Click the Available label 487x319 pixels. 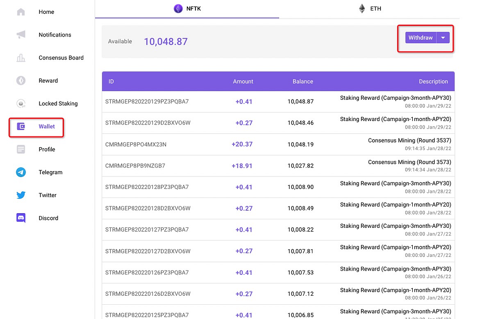120,42
